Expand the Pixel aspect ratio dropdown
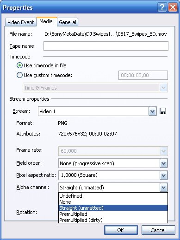 pyautogui.click(x=163, y=175)
